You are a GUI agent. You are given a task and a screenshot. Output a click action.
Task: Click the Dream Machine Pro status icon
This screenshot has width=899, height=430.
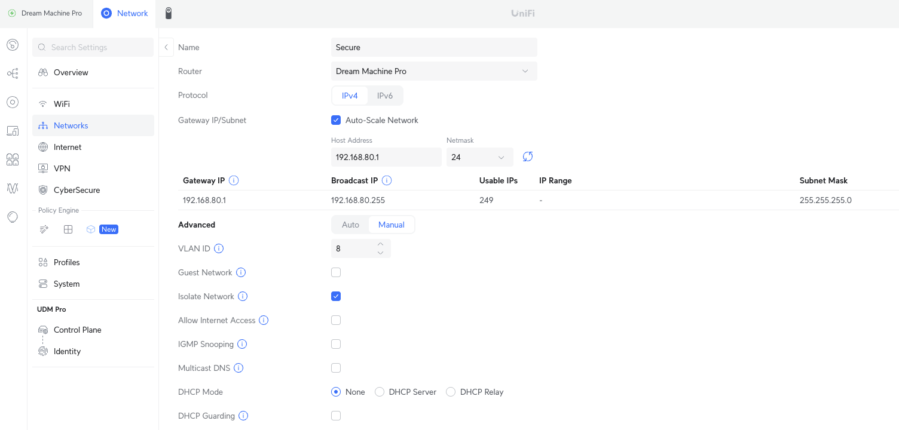(x=12, y=13)
